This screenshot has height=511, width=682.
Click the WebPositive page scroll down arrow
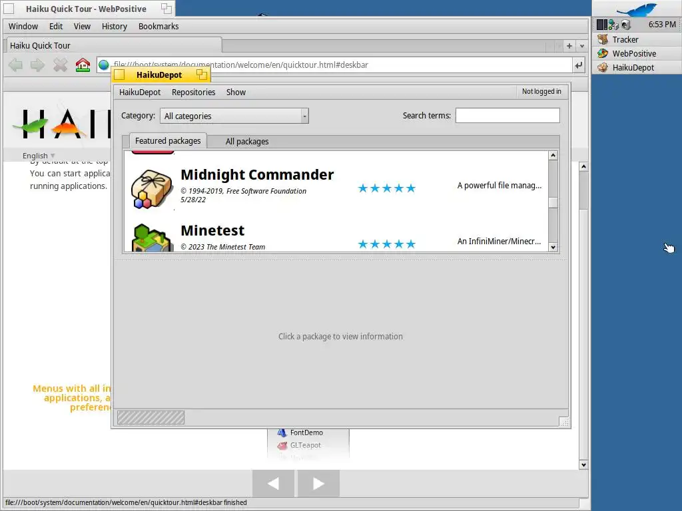pos(583,465)
